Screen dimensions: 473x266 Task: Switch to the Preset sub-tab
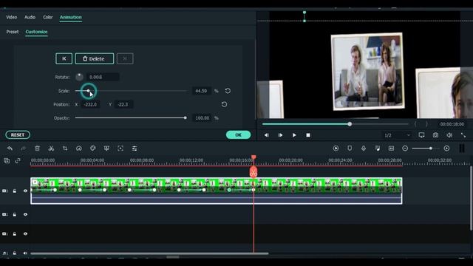pos(13,32)
